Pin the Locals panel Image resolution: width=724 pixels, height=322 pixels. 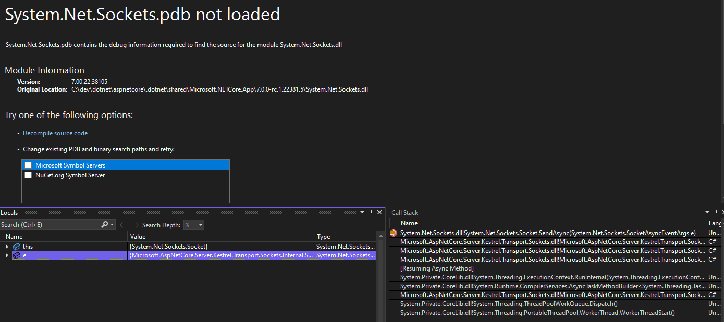(x=371, y=212)
